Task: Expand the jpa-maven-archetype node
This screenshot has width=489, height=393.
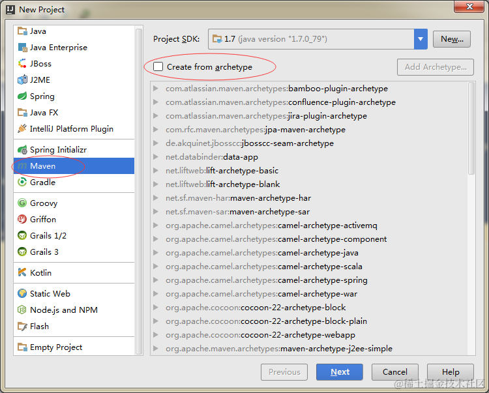Action: click(156, 130)
